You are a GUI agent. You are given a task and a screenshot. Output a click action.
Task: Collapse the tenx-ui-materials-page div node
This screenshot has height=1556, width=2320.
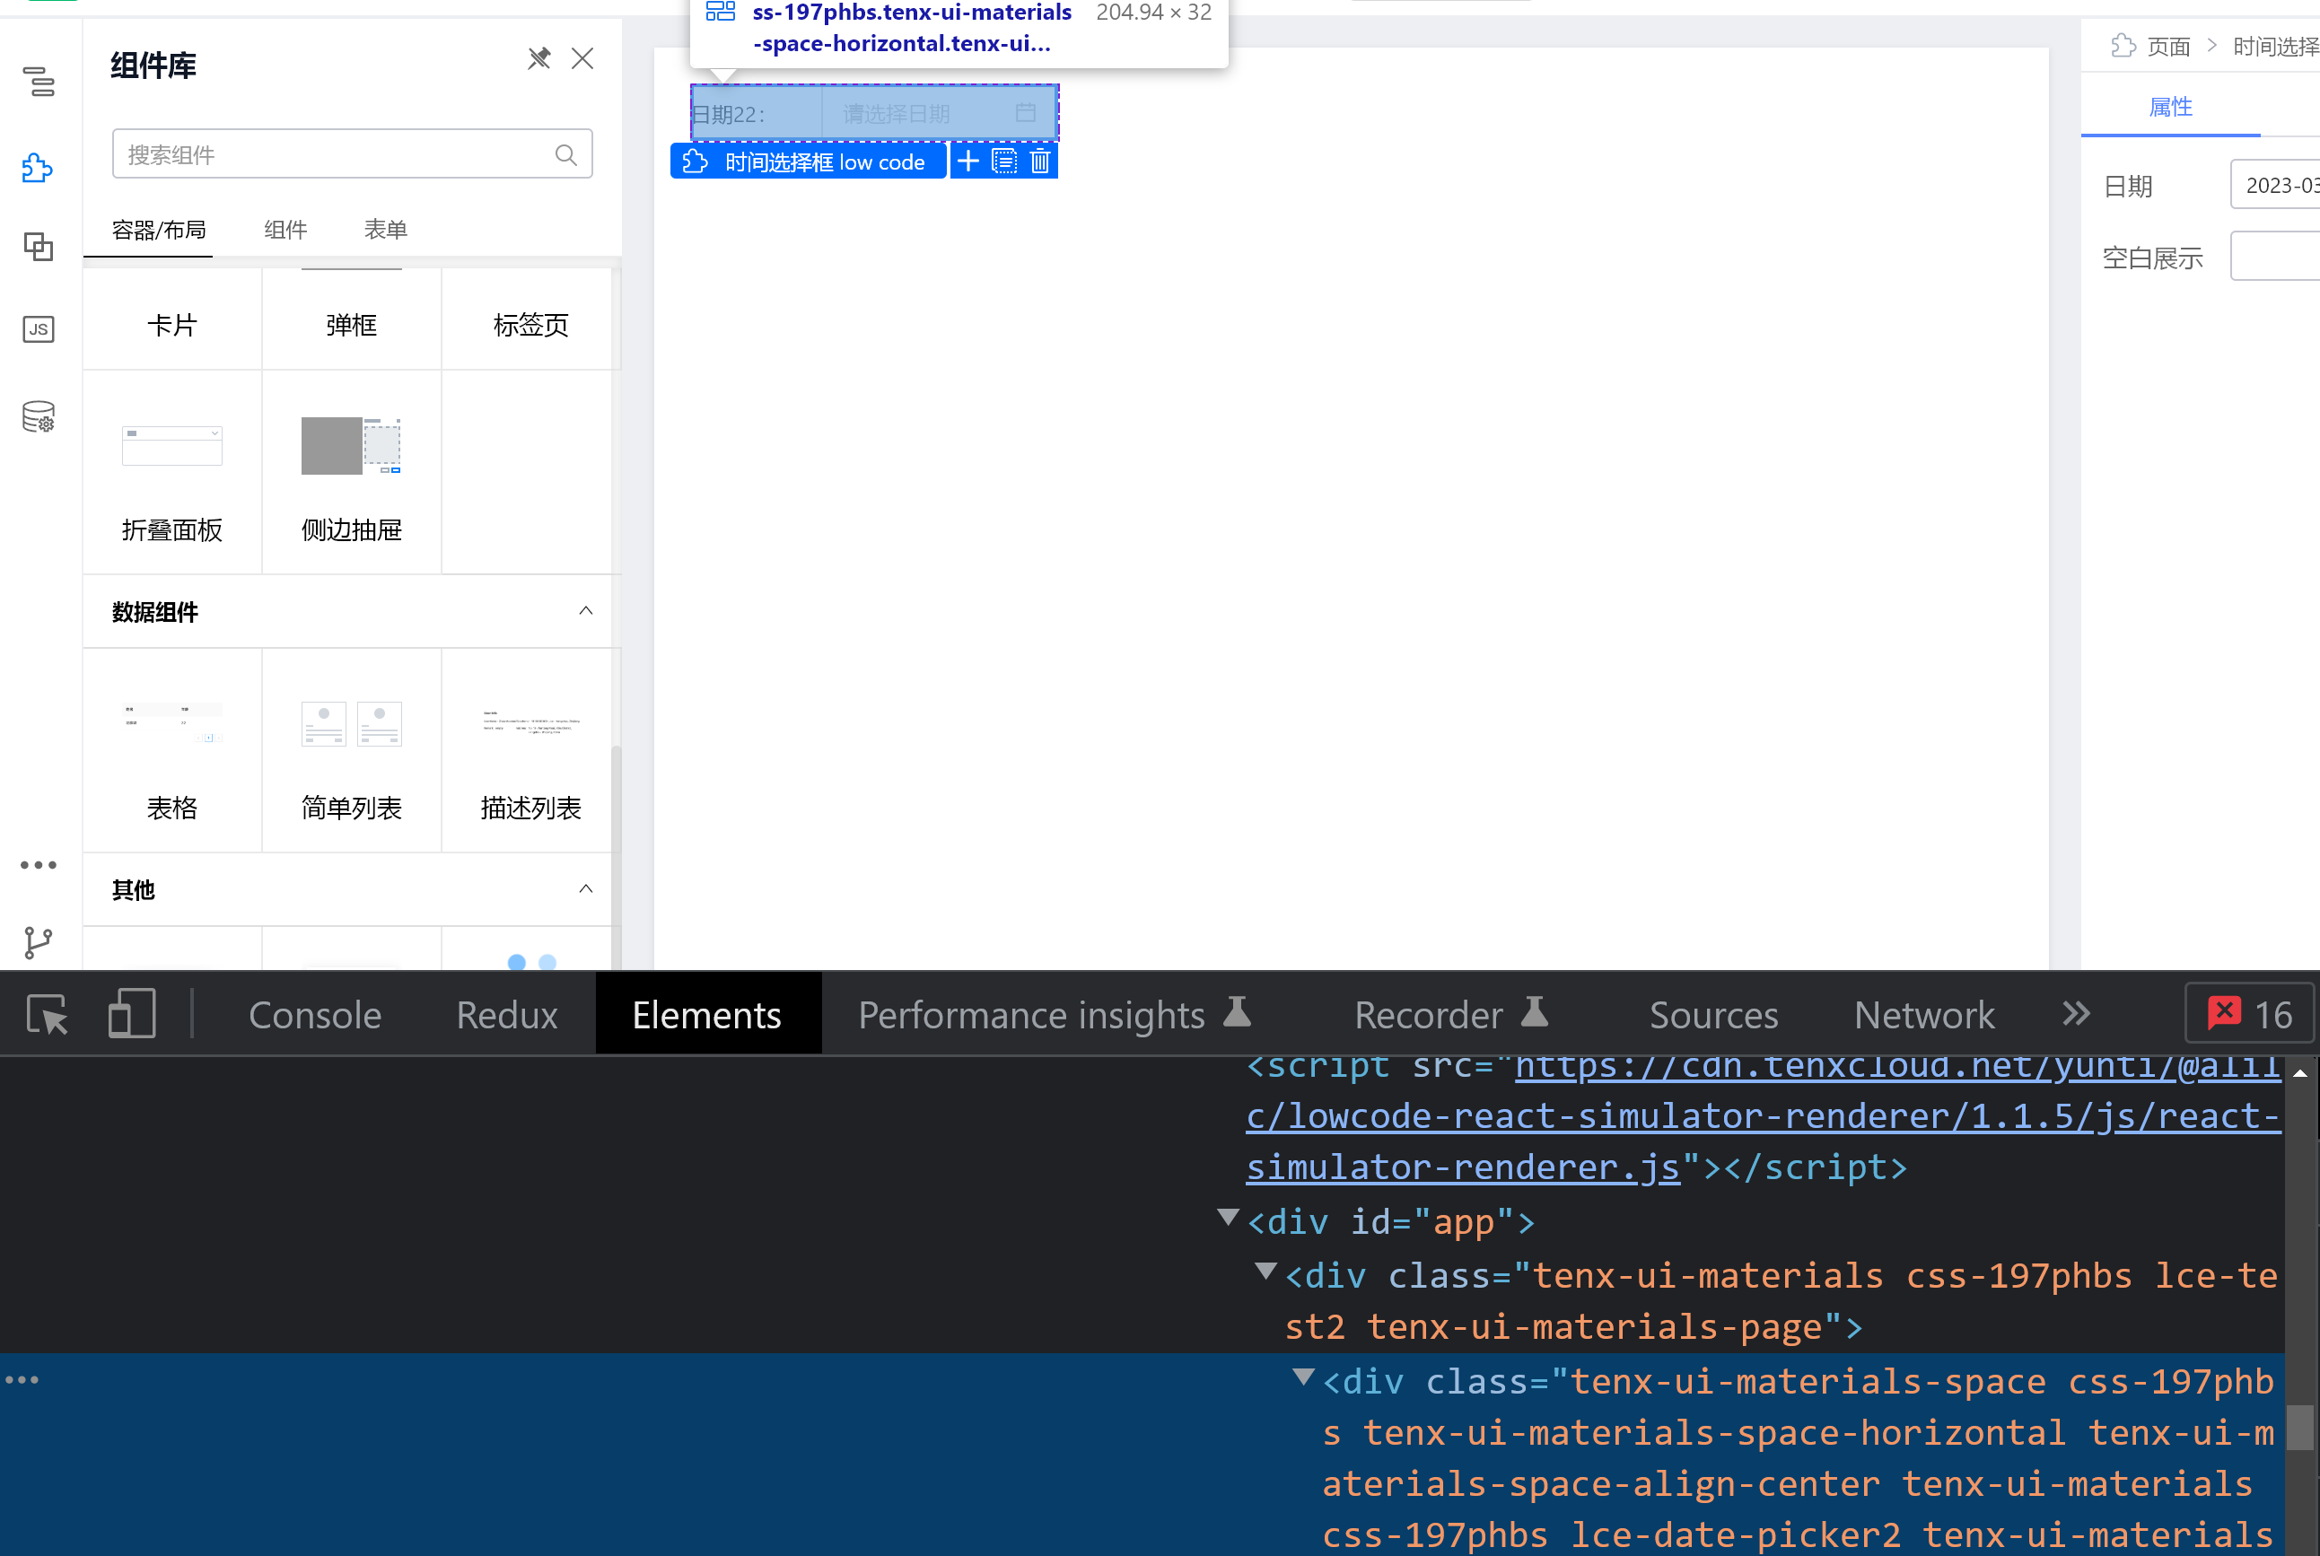click(x=1266, y=1272)
